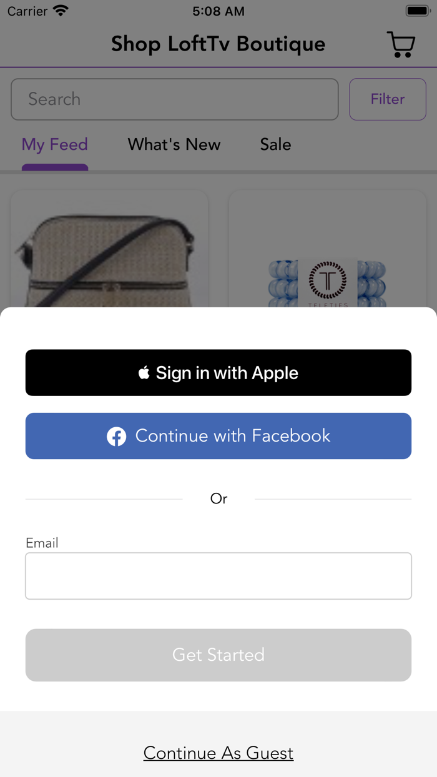Focus the Search field
This screenshot has height=777, width=437.
pos(175,99)
